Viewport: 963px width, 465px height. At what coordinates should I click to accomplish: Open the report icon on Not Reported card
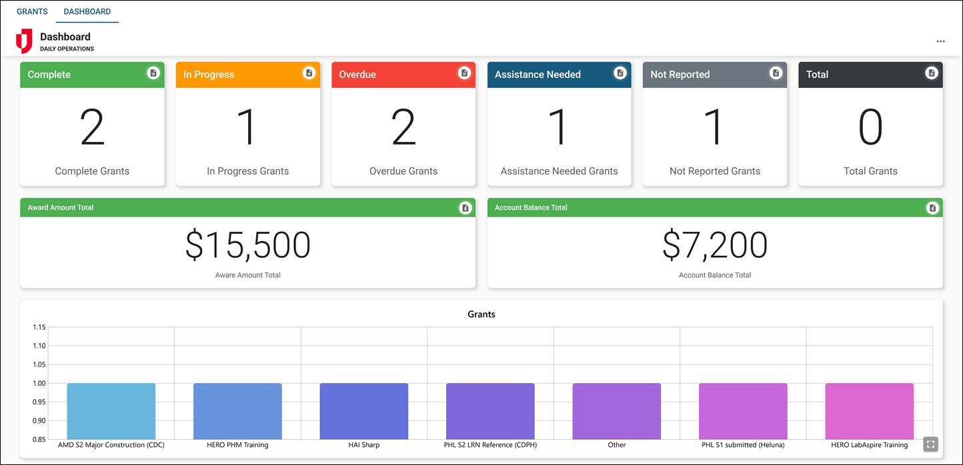point(776,74)
